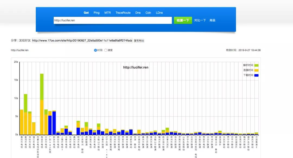The height and width of the screenshot is (158, 293).
Task: Click the 天津移动 axis label
Action: pyautogui.click(x=135, y=142)
